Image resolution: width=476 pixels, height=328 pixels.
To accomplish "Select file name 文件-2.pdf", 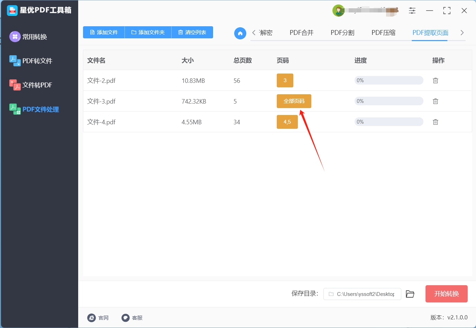I will pyautogui.click(x=101, y=80).
